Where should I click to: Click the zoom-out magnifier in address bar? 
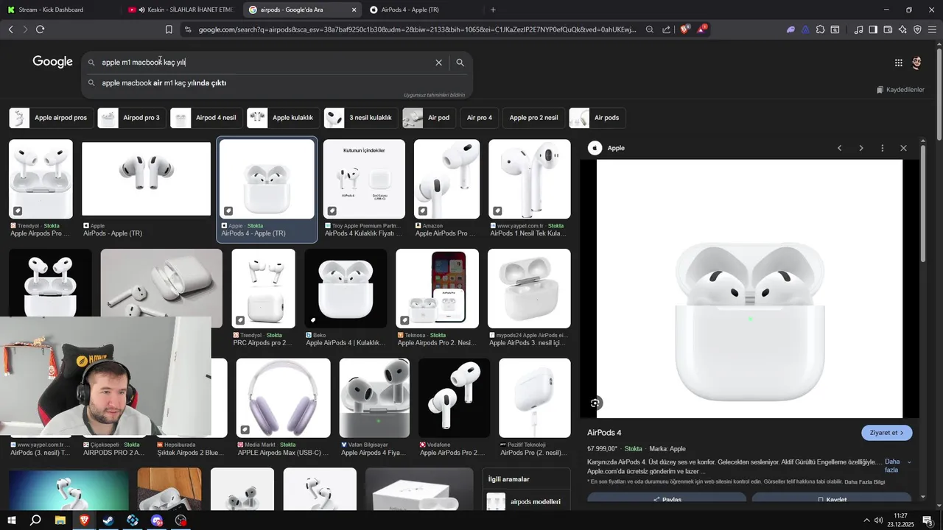(649, 29)
